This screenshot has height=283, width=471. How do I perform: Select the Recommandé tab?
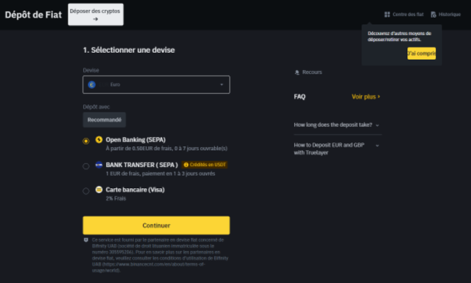(104, 120)
